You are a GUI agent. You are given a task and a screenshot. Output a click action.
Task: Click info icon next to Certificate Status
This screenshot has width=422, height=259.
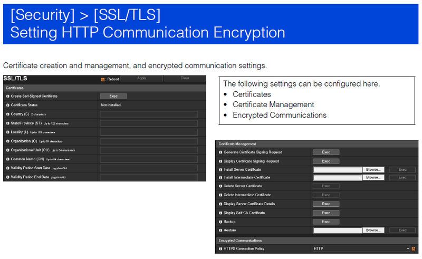pos(8,105)
